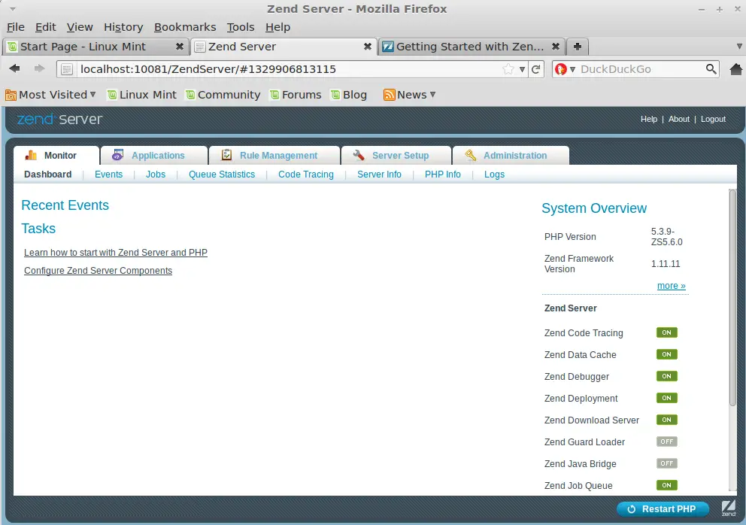Screen dimensions: 746x525
Task: Open the File menu
Action: (16, 27)
